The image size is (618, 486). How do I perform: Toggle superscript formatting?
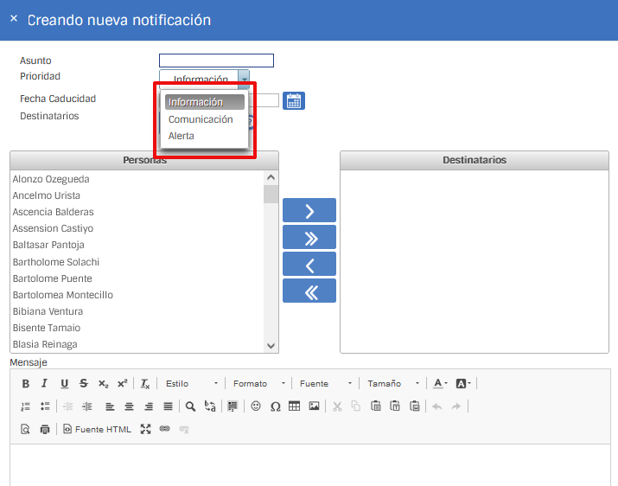point(123,383)
